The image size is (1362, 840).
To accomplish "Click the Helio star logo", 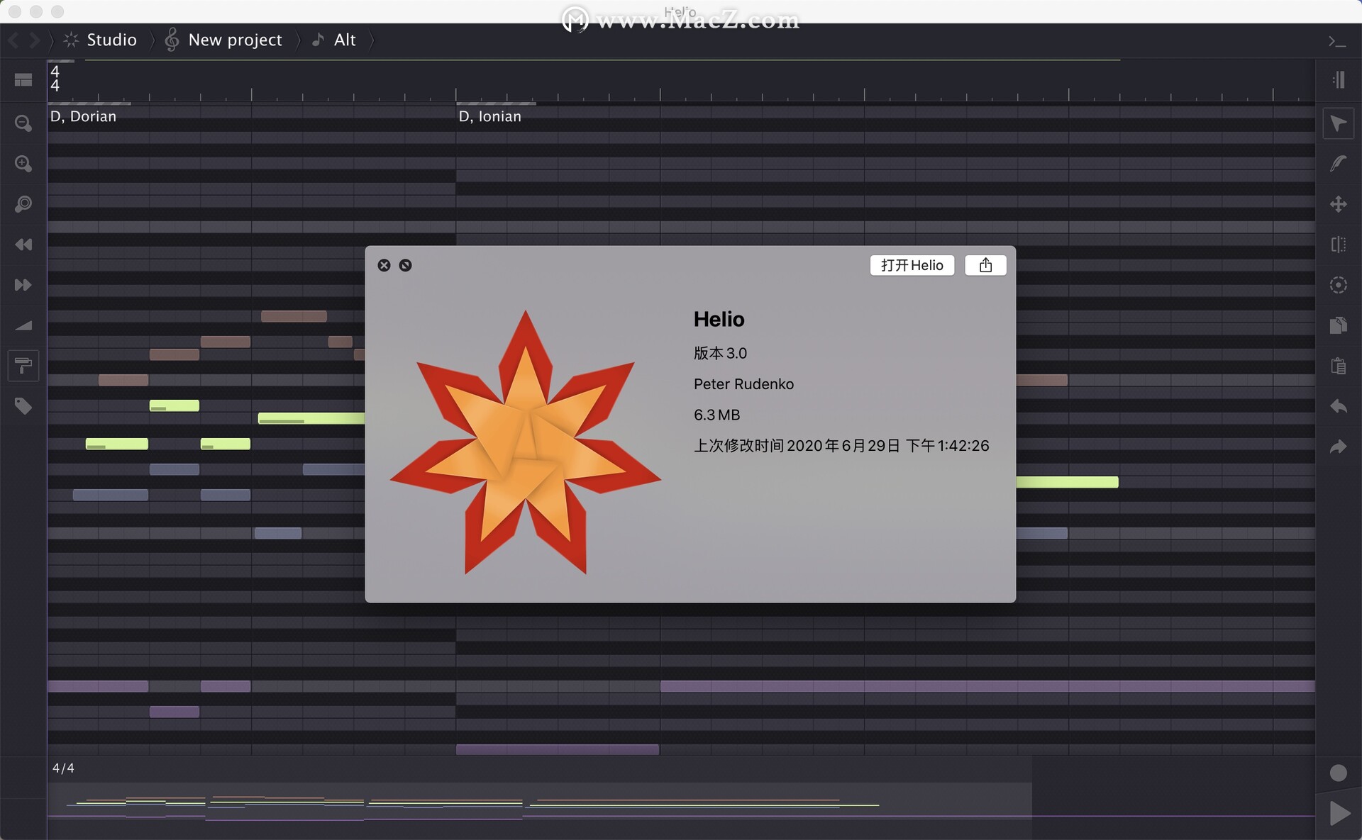I will [x=526, y=443].
